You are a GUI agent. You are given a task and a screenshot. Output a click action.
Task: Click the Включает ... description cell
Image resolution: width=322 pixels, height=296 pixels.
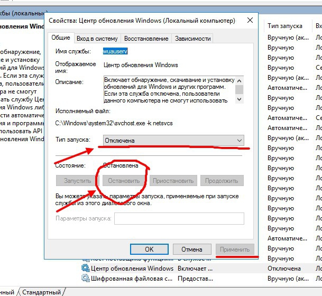coord(195,269)
